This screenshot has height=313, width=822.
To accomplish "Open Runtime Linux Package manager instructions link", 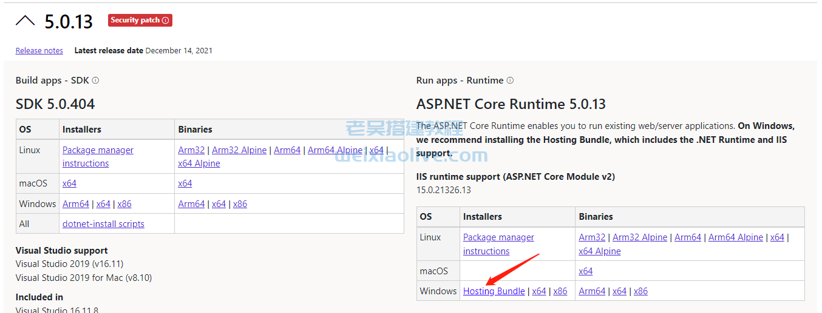I will (498, 244).
